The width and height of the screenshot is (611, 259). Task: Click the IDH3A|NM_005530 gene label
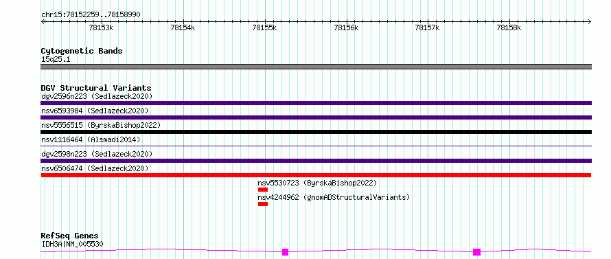(x=72, y=245)
